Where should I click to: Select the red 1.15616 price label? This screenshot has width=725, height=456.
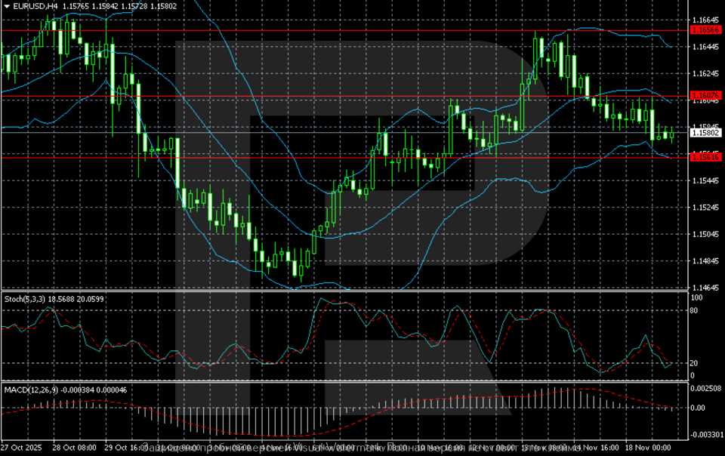click(706, 156)
